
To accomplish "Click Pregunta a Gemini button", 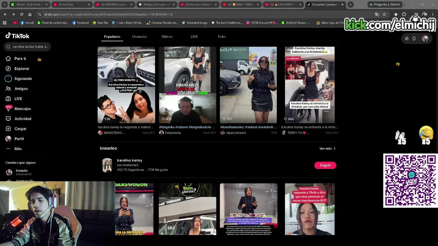I will pos(385,4).
